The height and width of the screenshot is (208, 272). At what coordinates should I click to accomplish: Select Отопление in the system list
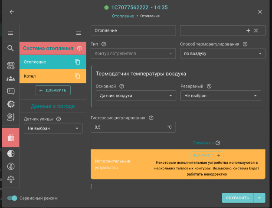point(46,62)
